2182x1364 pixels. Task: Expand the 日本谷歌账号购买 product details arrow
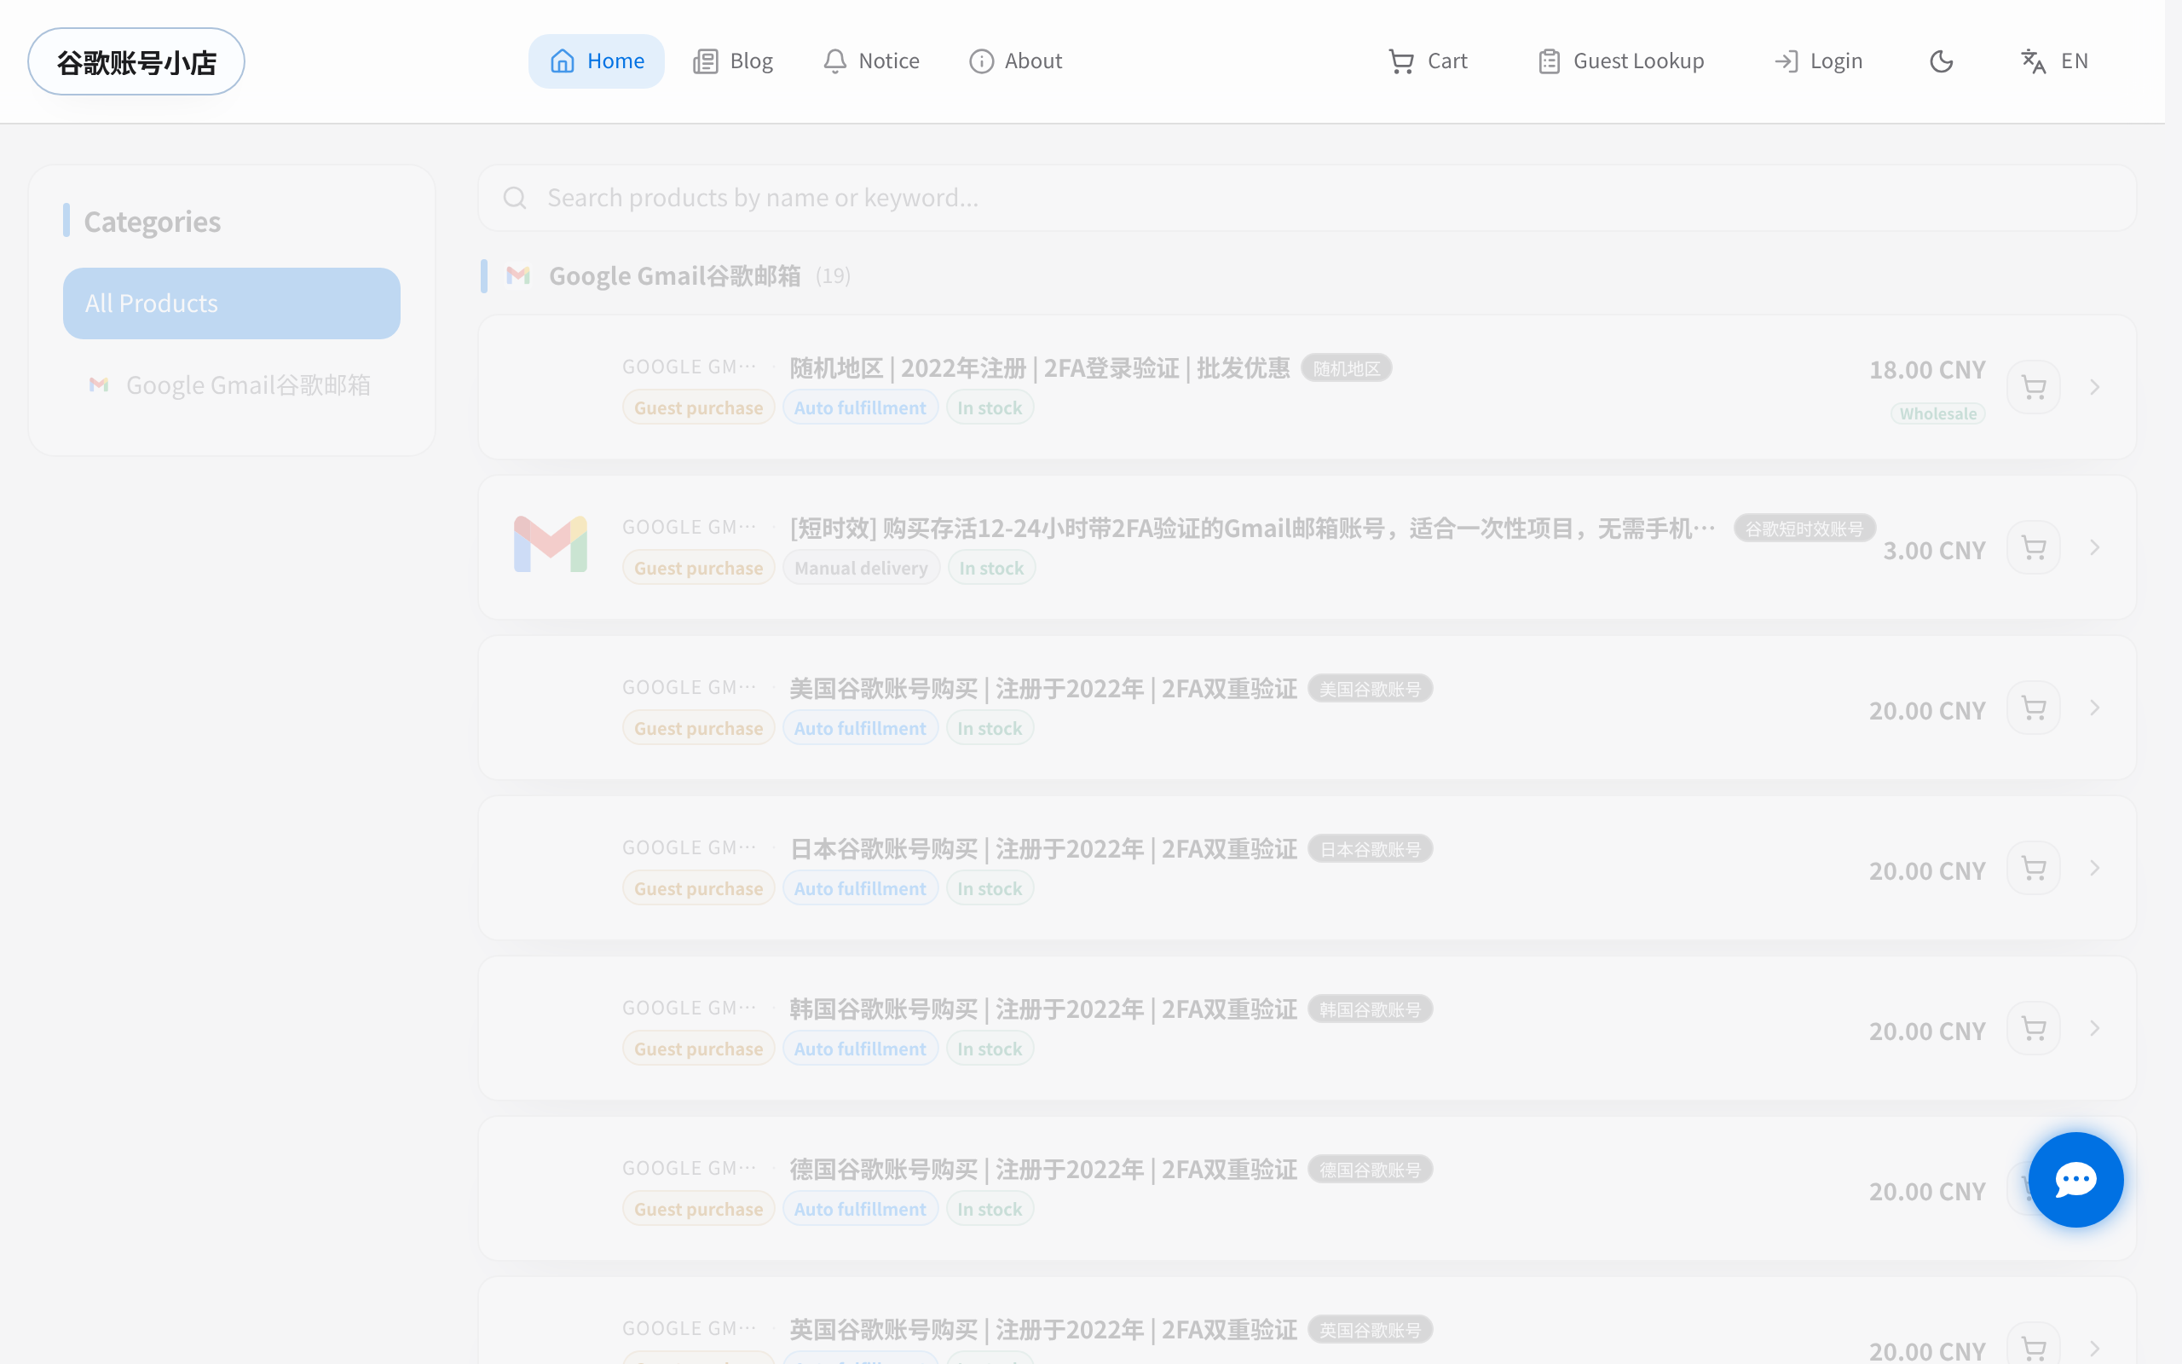click(x=2094, y=868)
